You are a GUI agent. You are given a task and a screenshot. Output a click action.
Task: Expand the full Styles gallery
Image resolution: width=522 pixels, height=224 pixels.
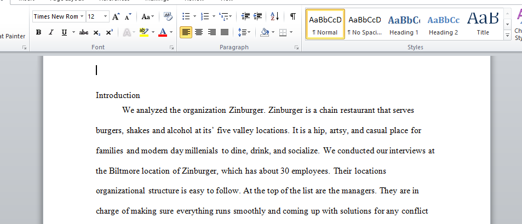[507, 35]
